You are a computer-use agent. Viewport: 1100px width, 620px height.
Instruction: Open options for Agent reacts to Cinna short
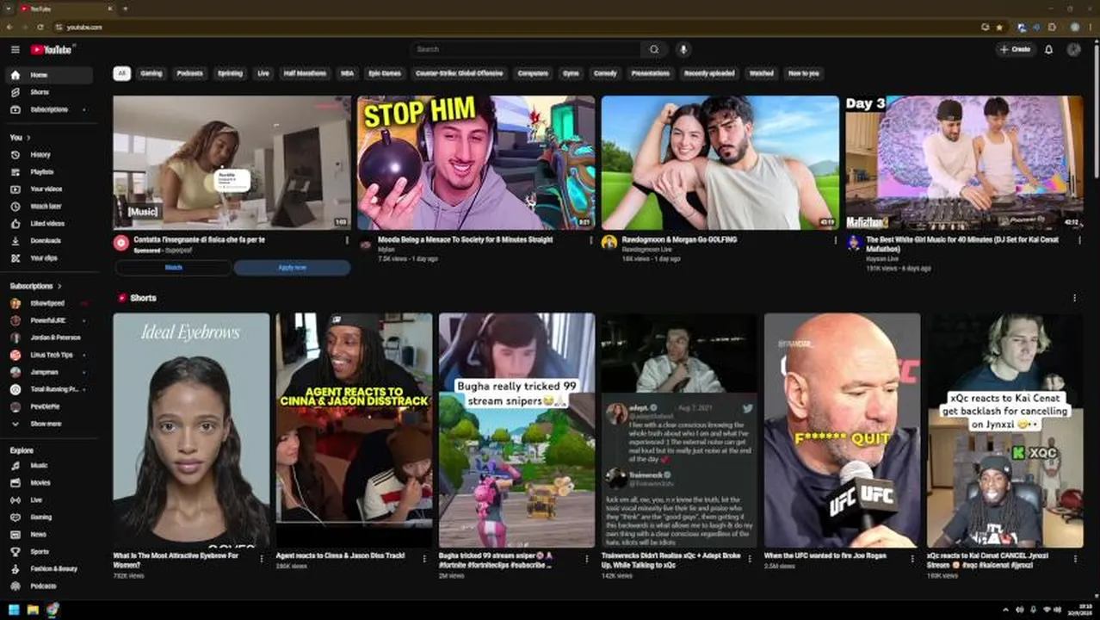tap(424, 559)
